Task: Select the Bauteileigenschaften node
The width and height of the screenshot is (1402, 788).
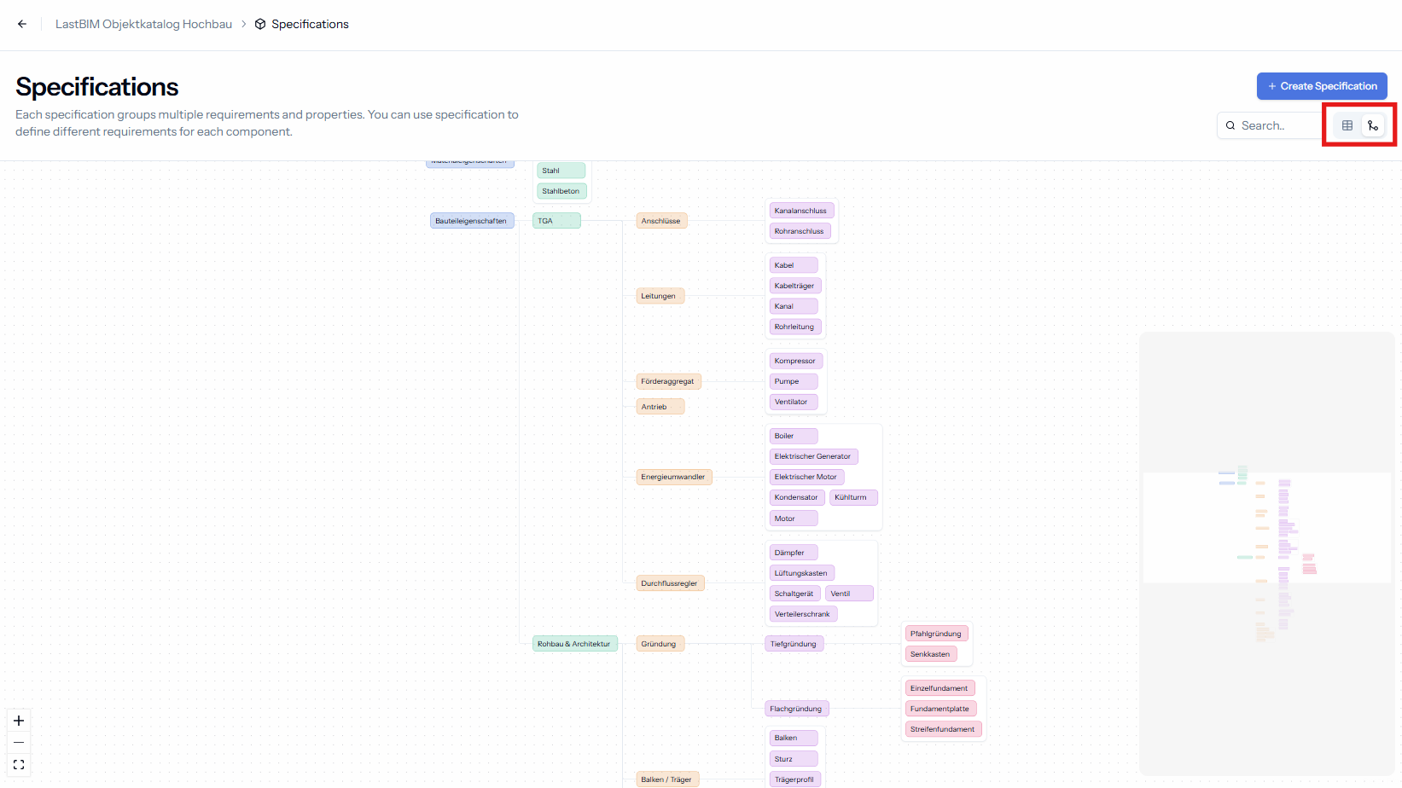Action: click(x=472, y=221)
